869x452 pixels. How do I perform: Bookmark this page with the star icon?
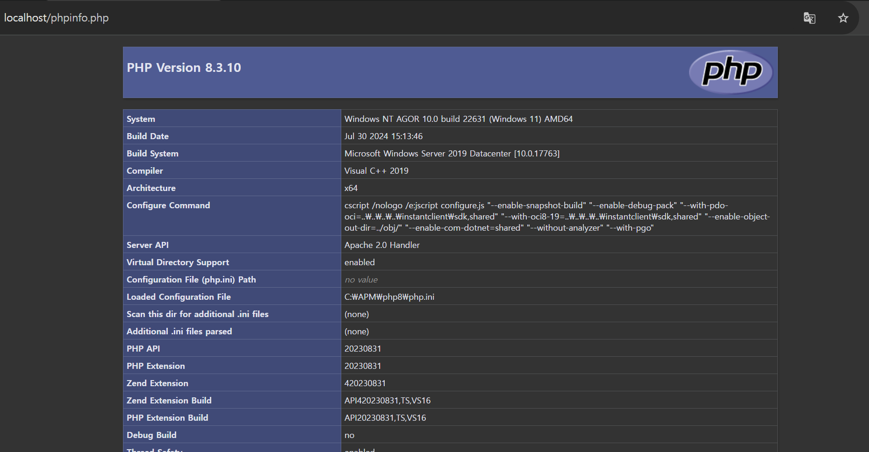[x=843, y=18]
